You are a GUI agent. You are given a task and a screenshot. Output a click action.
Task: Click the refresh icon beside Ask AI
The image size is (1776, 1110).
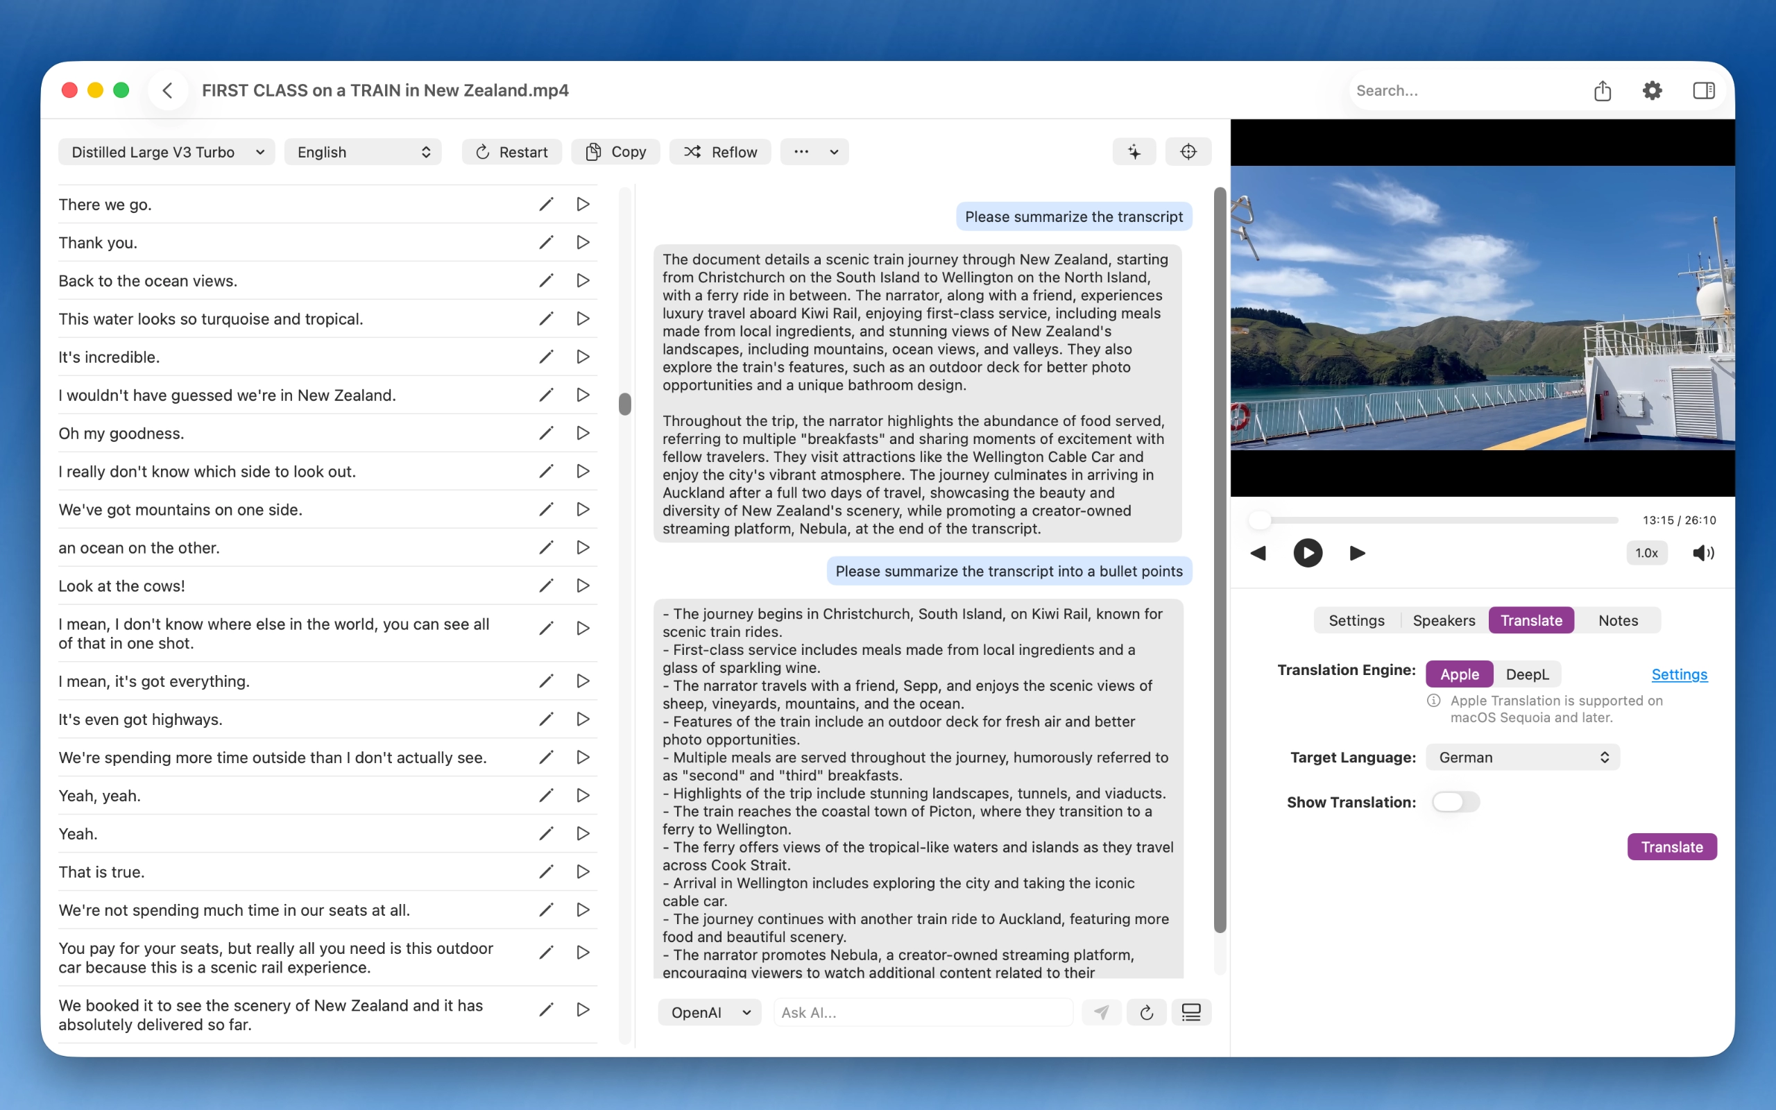click(x=1146, y=1012)
